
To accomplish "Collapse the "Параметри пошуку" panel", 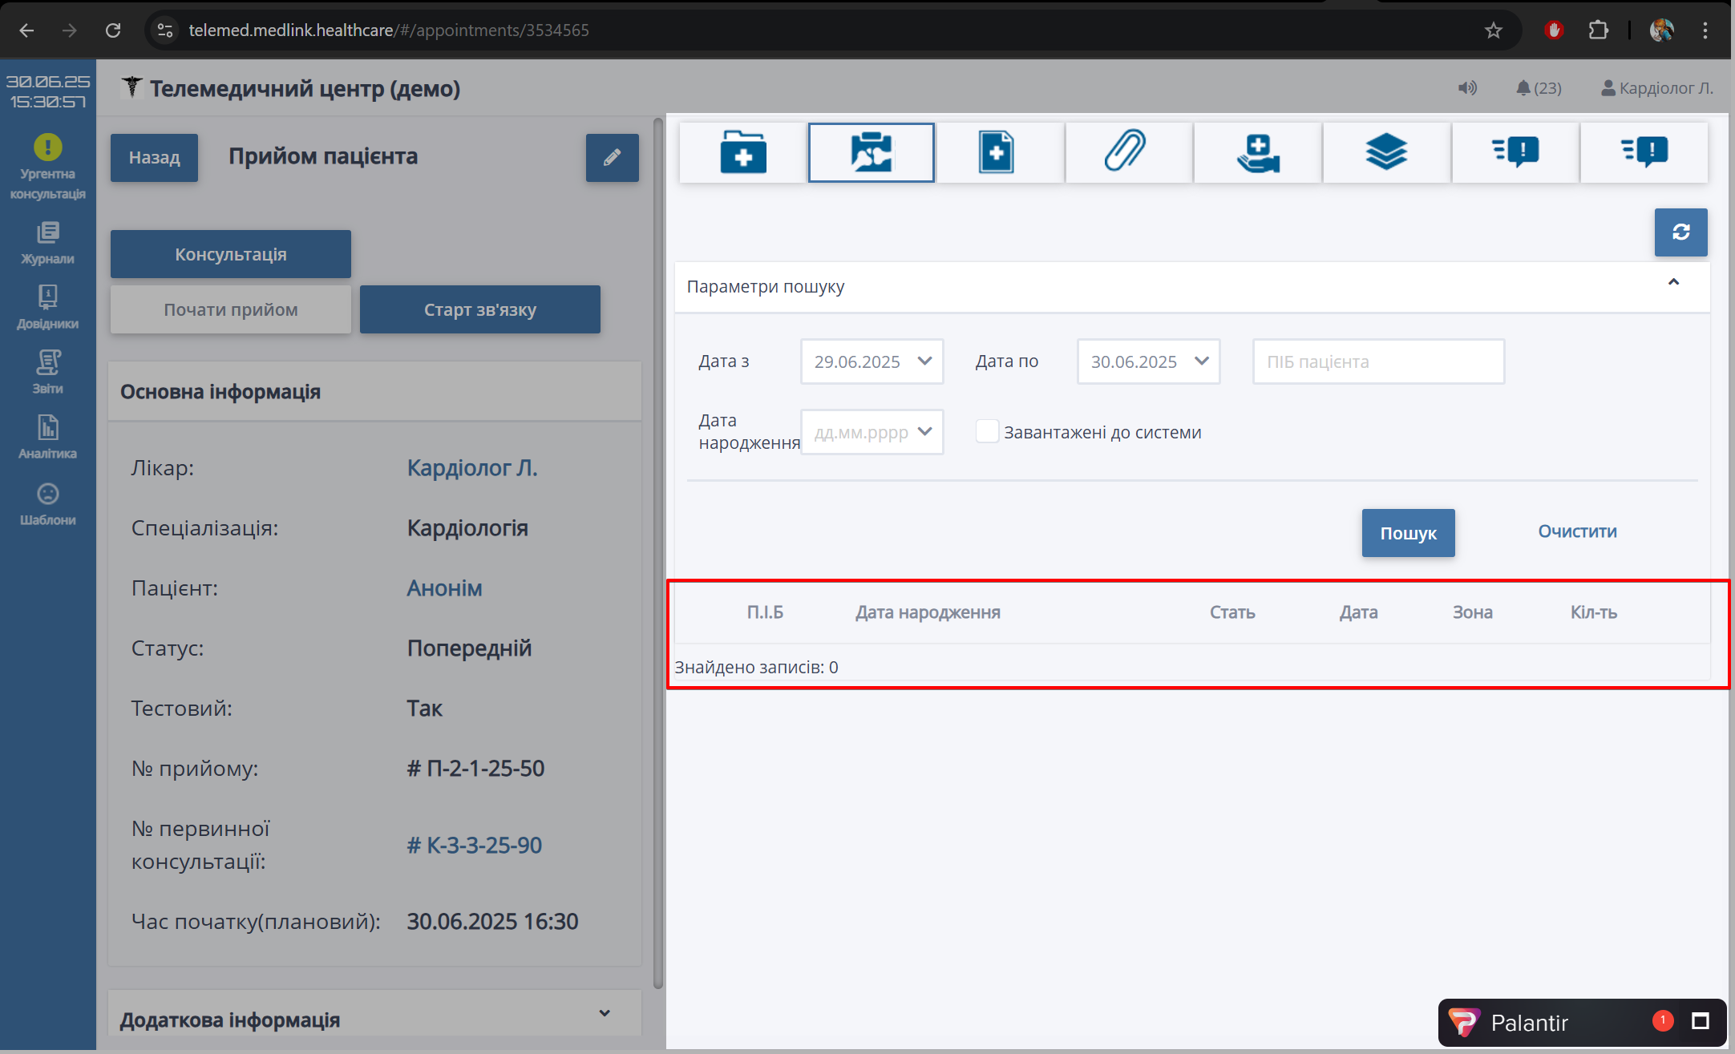I will click(x=1673, y=282).
